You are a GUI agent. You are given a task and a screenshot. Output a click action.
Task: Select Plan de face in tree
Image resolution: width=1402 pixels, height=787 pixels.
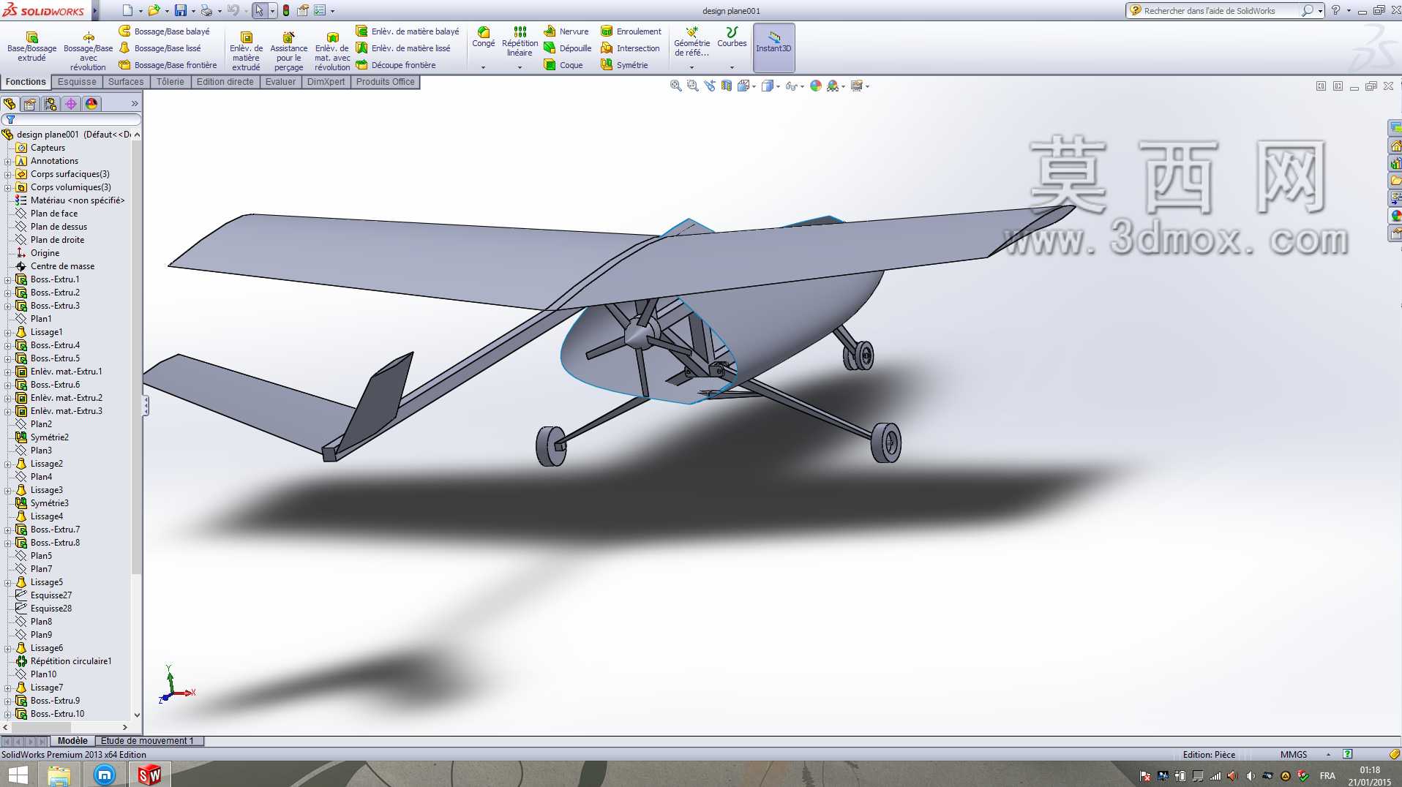(x=54, y=214)
